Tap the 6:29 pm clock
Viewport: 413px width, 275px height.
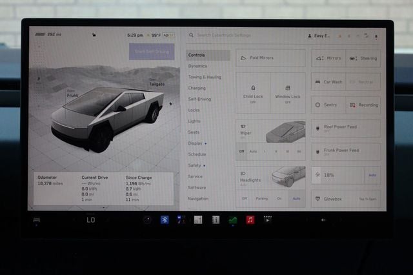tap(135, 35)
